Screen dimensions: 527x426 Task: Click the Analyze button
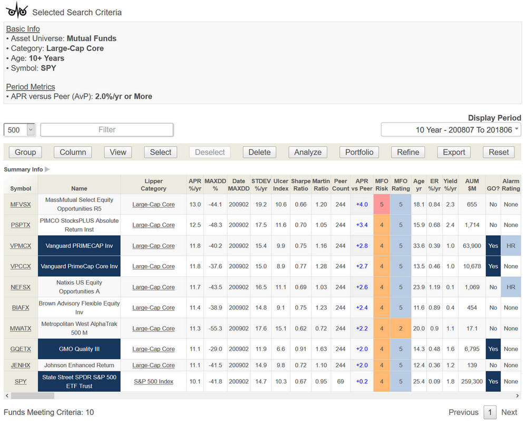(308, 152)
